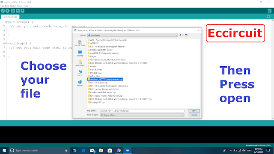Open Network location in dialog sidebar
Screen dimensions: 274x154
(x=80, y=83)
